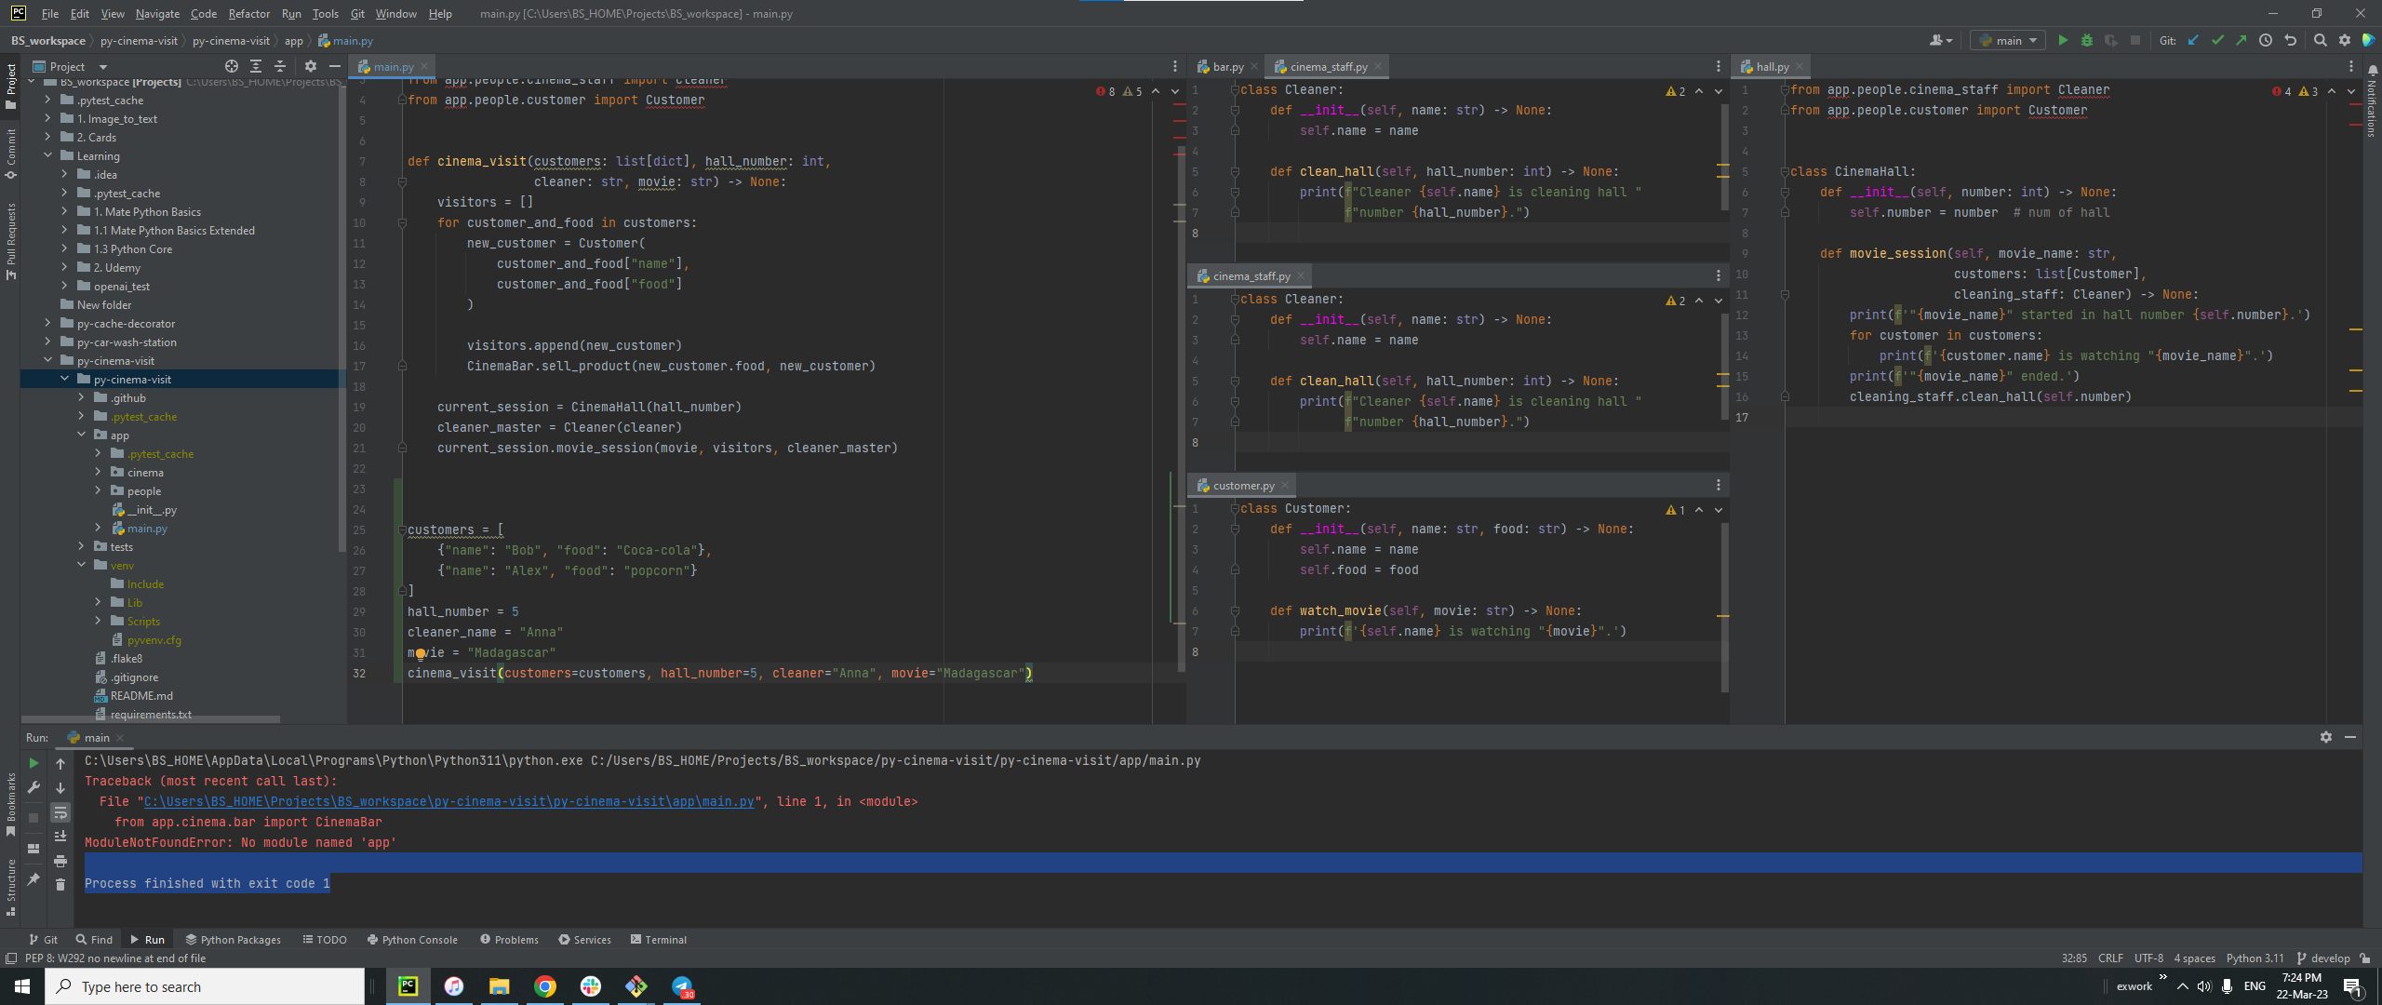
Task: Open the Terminal tool window button
Action: [659, 939]
